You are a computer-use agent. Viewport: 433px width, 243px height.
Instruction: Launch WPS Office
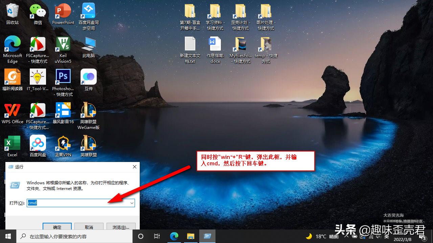(13, 109)
